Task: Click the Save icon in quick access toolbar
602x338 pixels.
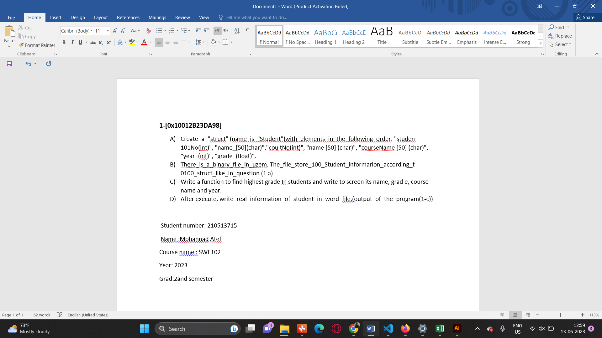Action: coord(9,64)
